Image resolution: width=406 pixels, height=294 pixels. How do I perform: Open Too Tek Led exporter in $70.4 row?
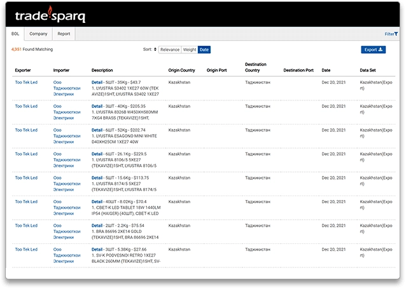click(26, 202)
